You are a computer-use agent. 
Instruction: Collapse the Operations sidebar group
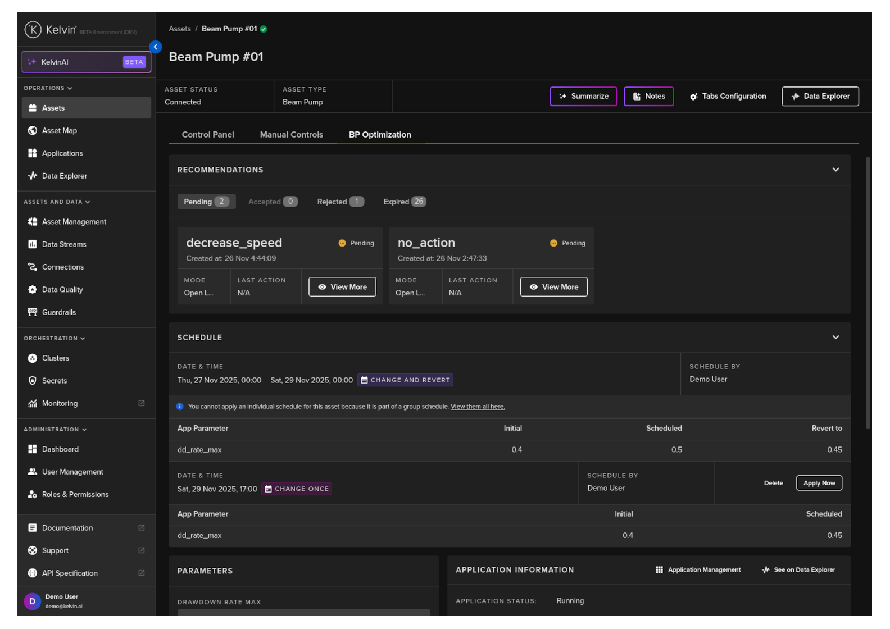tap(48, 88)
